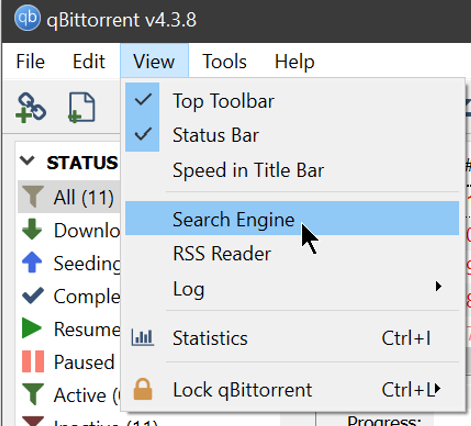Image resolution: width=471 pixels, height=426 pixels.
Task: Click the Paused filter label
Action: (84, 362)
